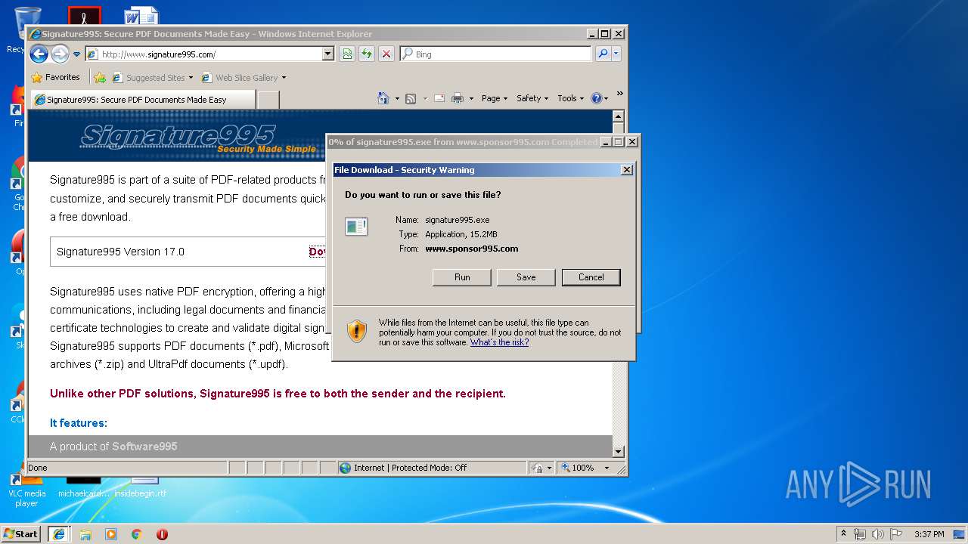The width and height of the screenshot is (968, 544).
Task: Click the network tray icon
Action: point(860,534)
